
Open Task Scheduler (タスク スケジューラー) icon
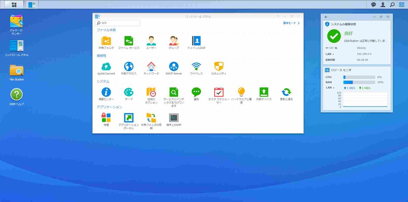pyautogui.click(x=219, y=92)
